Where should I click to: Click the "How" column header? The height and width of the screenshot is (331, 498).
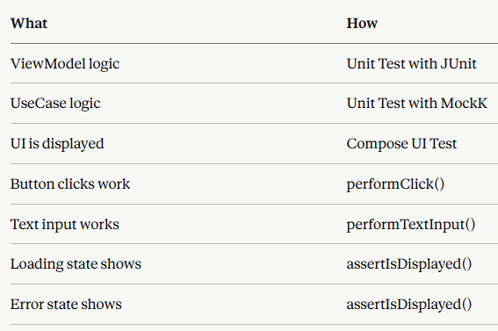(x=362, y=24)
